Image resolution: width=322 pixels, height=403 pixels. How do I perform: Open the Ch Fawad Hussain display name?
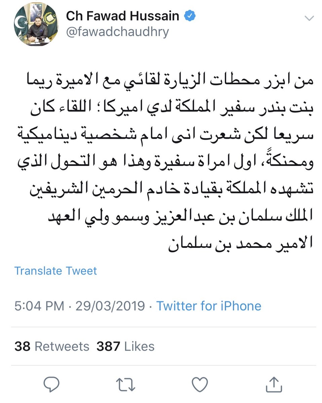click(x=122, y=16)
